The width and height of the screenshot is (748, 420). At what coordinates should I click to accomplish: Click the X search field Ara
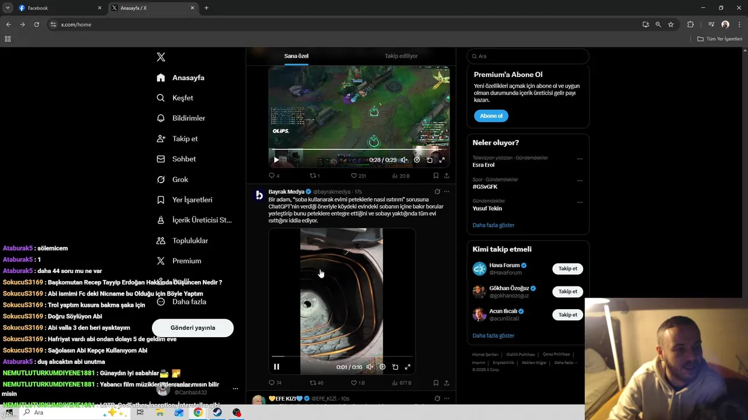[x=528, y=56]
